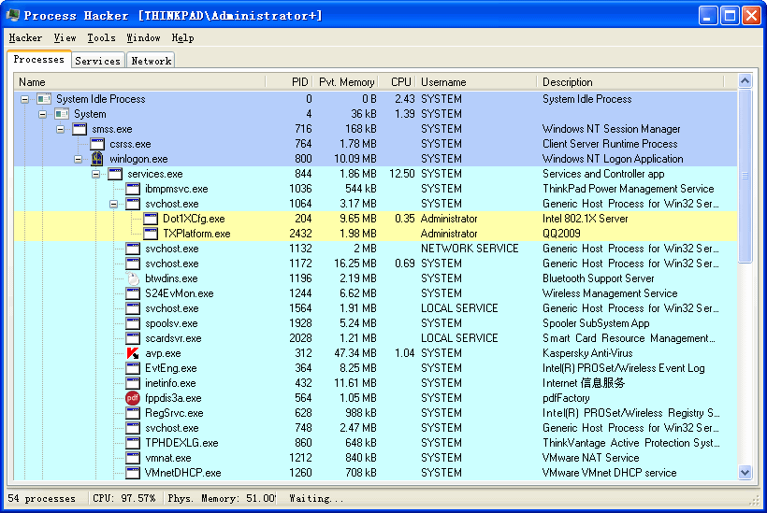767x513 pixels.
Task: Click the fppdis3a.exe pdfFactory icon
Action: [133, 398]
